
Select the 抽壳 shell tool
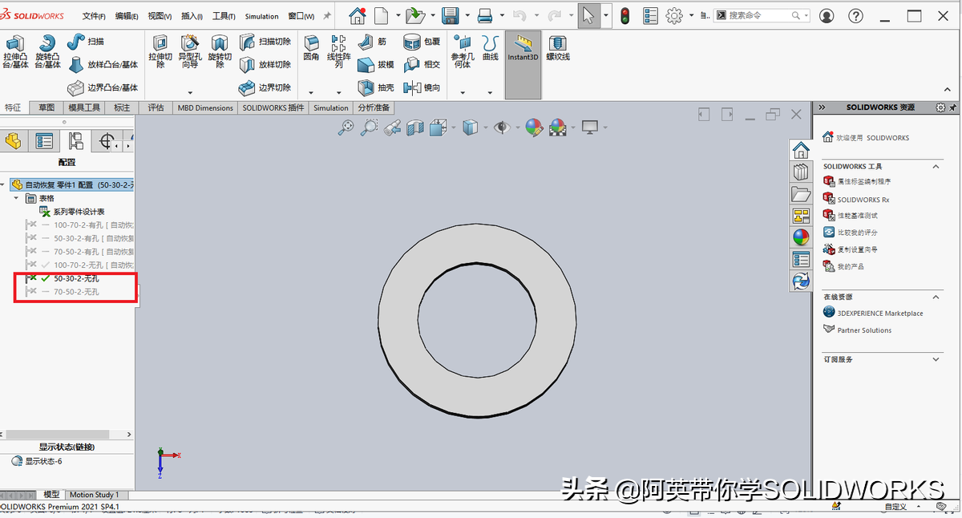click(376, 87)
